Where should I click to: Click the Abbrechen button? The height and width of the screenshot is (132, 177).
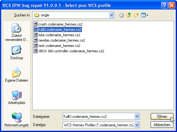pos(162,125)
